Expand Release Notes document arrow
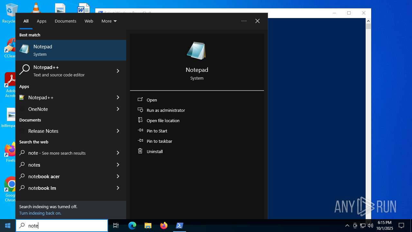The width and height of the screenshot is (412, 232). coord(118,131)
